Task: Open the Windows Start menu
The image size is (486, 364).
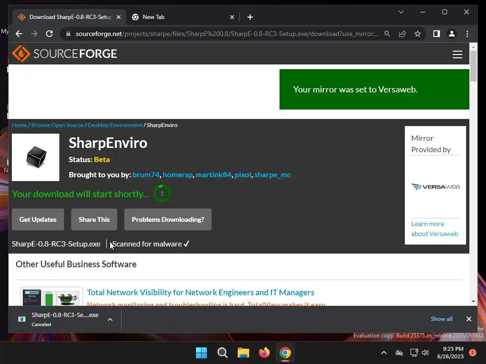Action: 201,353
